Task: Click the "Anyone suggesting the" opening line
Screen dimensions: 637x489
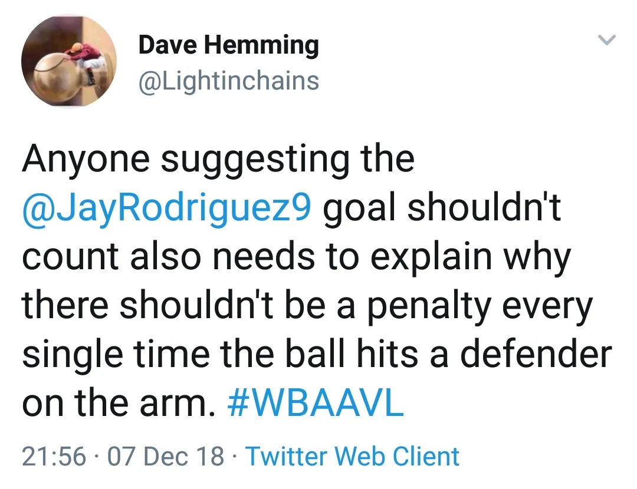Action: [x=218, y=159]
